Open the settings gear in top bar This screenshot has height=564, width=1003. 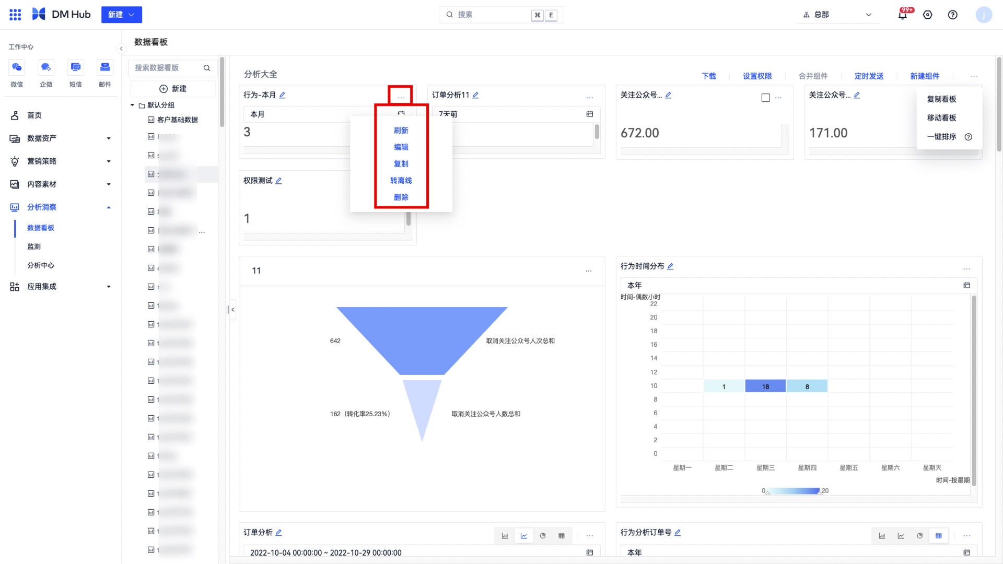pyautogui.click(x=928, y=15)
